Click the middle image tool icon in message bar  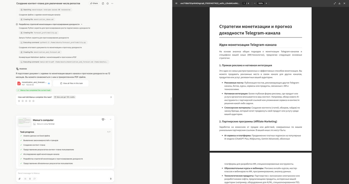(x=30, y=179)
